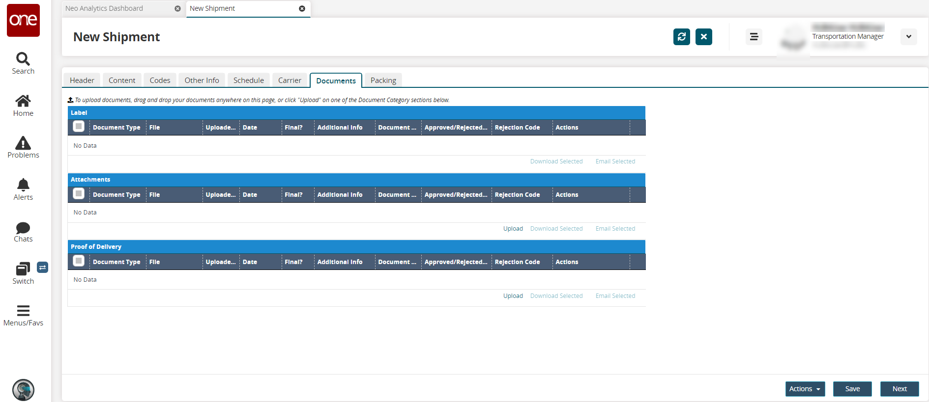Viewport: 929px width, 402px height.
Task: Click the green refresh icon button
Action: (x=681, y=37)
